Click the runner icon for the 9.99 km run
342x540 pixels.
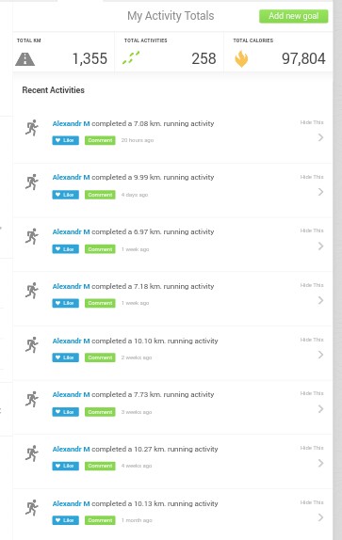click(32, 182)
